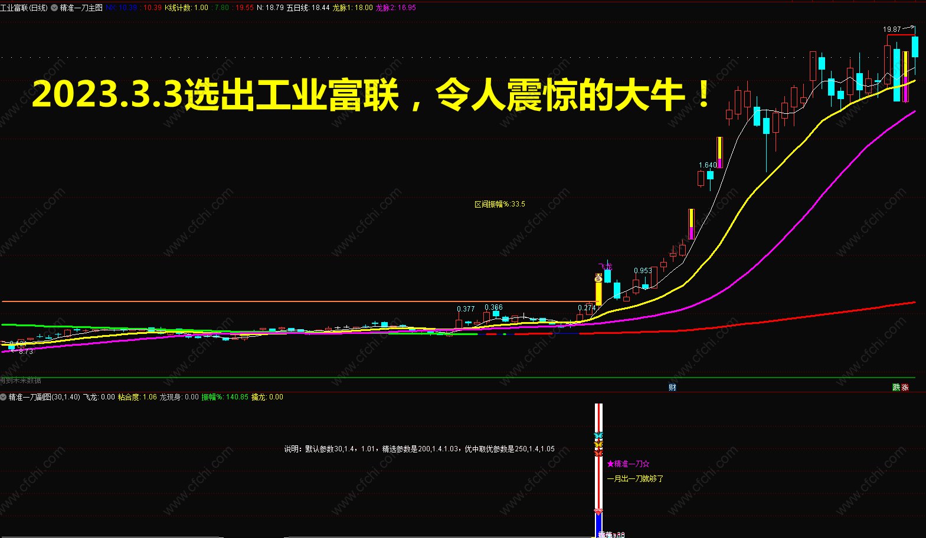This screenshot has width=926, height=538.
Task: Click the 龙现身: 0.00 readout
Action: pyautogui.click(x=179, y=397)
